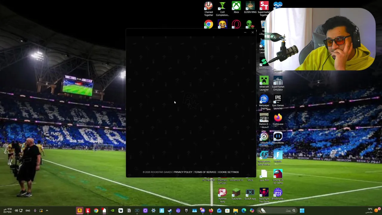Minimize the Rockstar Games launcher window
The image size is (382, 215).
click(245, 32)
